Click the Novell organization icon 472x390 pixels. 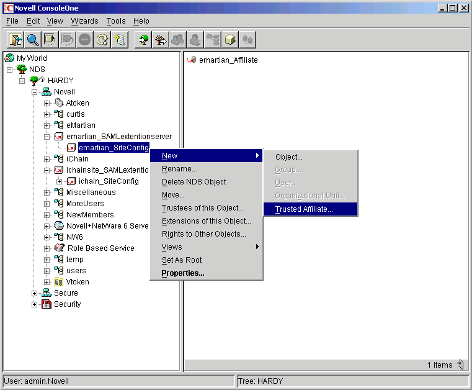coord(47,91)
